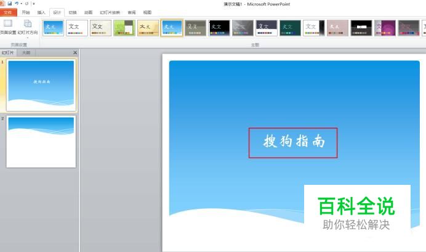Apply the solid black theme with colorful swatches
426x252 pixels.
[219, 28]
